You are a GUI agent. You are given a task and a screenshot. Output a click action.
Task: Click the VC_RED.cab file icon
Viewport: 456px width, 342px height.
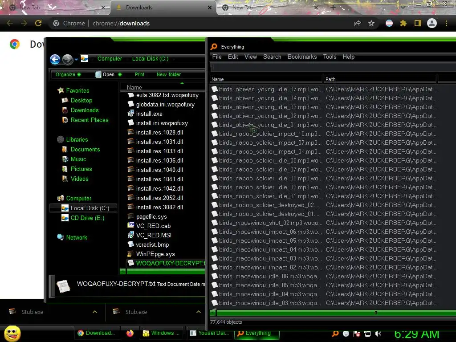[x=131, y=225]
